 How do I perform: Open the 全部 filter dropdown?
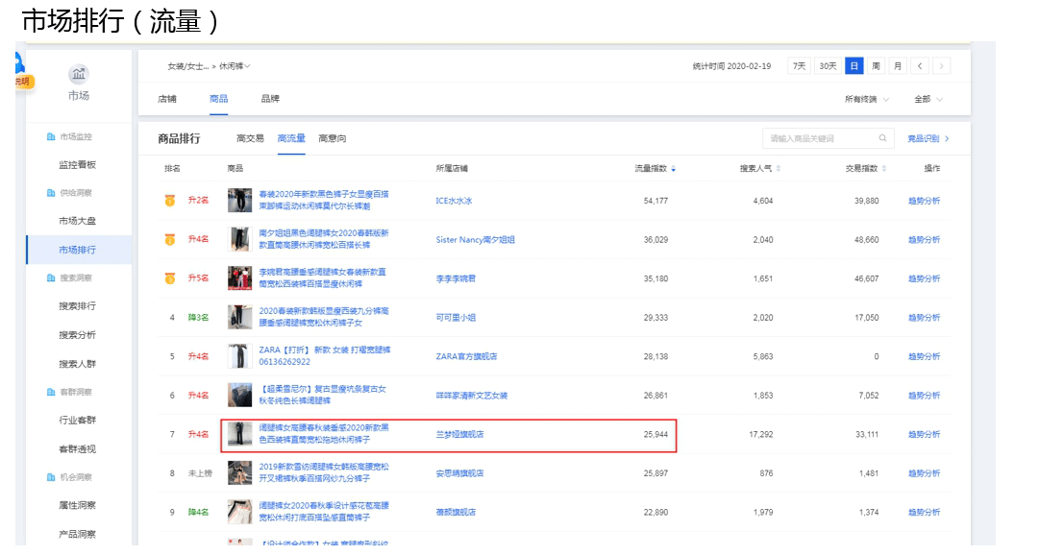point(928,99)
